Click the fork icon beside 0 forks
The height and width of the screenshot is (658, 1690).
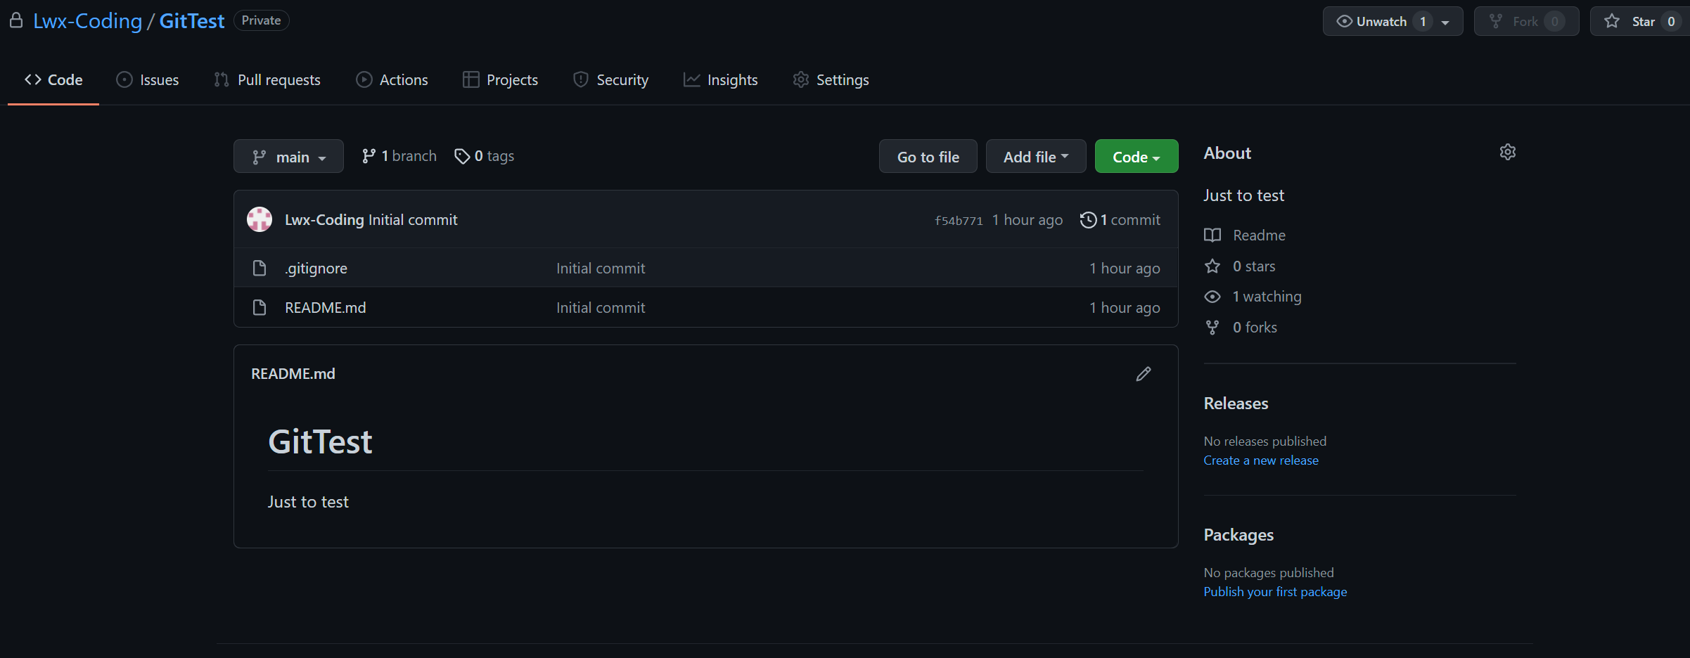pos(1212,327)
